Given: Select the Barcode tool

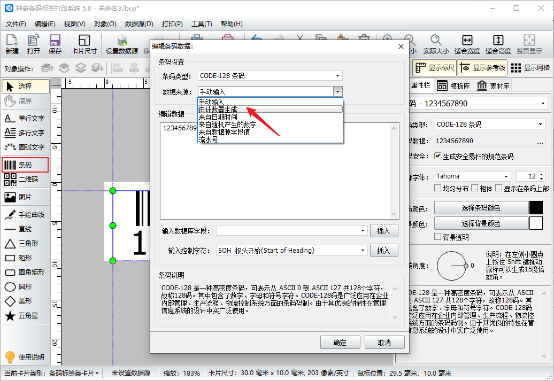Looking at the screenshot, I should point(26,165).
